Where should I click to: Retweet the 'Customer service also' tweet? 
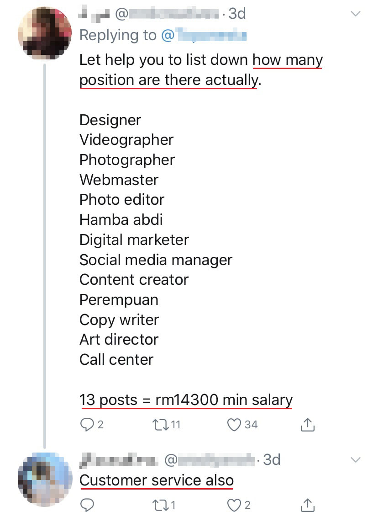pyautogui.click(x=160, y=505)
